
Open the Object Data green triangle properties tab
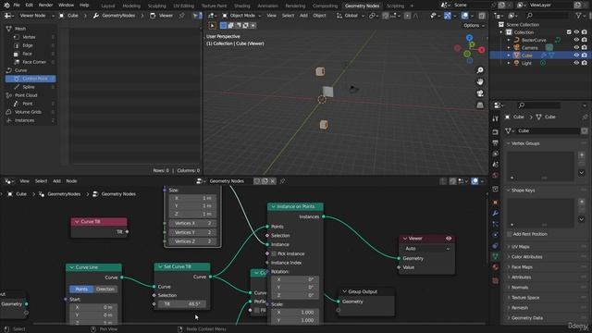pos(496,256)
